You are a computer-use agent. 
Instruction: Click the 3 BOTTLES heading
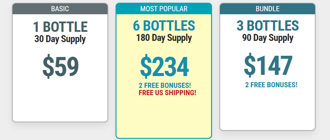pyautogui.click(x=267, y=25)
